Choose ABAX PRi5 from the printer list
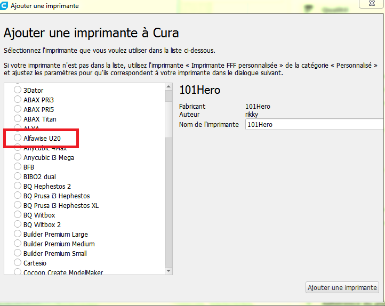The height and width of the screenshot is (306, 385). 18,109
